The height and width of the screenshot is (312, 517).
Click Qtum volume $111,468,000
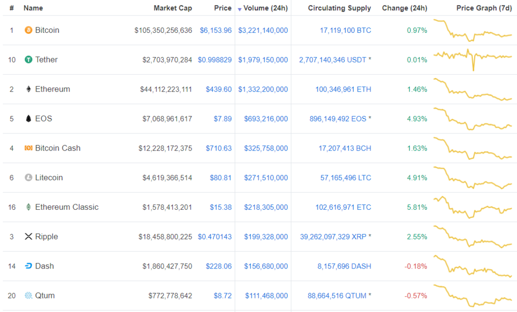coord(267,295)
